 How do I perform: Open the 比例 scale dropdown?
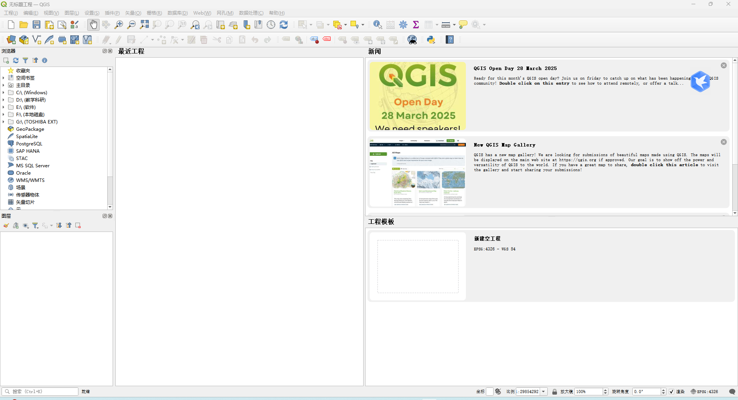[544, 392]
